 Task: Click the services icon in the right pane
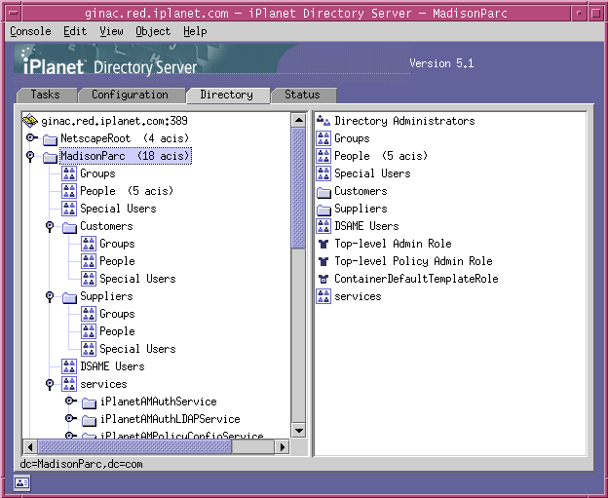[x=323, y=296]
